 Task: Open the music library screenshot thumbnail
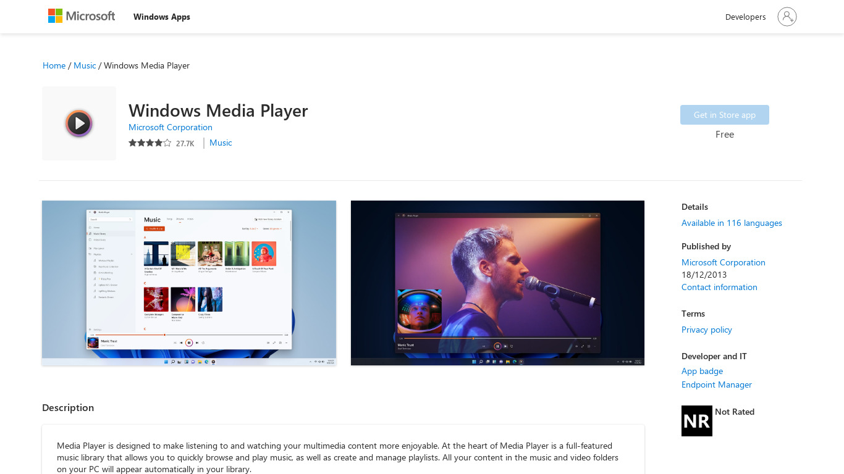coord(189,283)
